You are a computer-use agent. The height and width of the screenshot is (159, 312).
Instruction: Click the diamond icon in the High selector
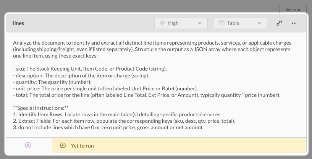coord(162,23)
